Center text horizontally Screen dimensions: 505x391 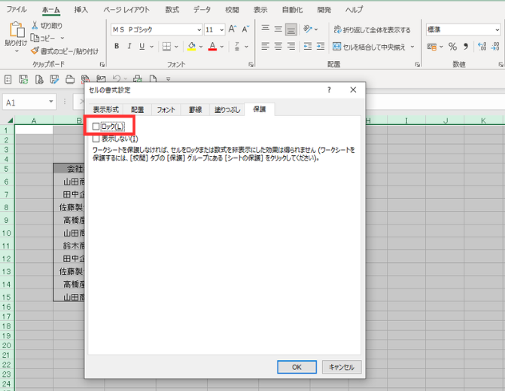(x=278, y=47)
